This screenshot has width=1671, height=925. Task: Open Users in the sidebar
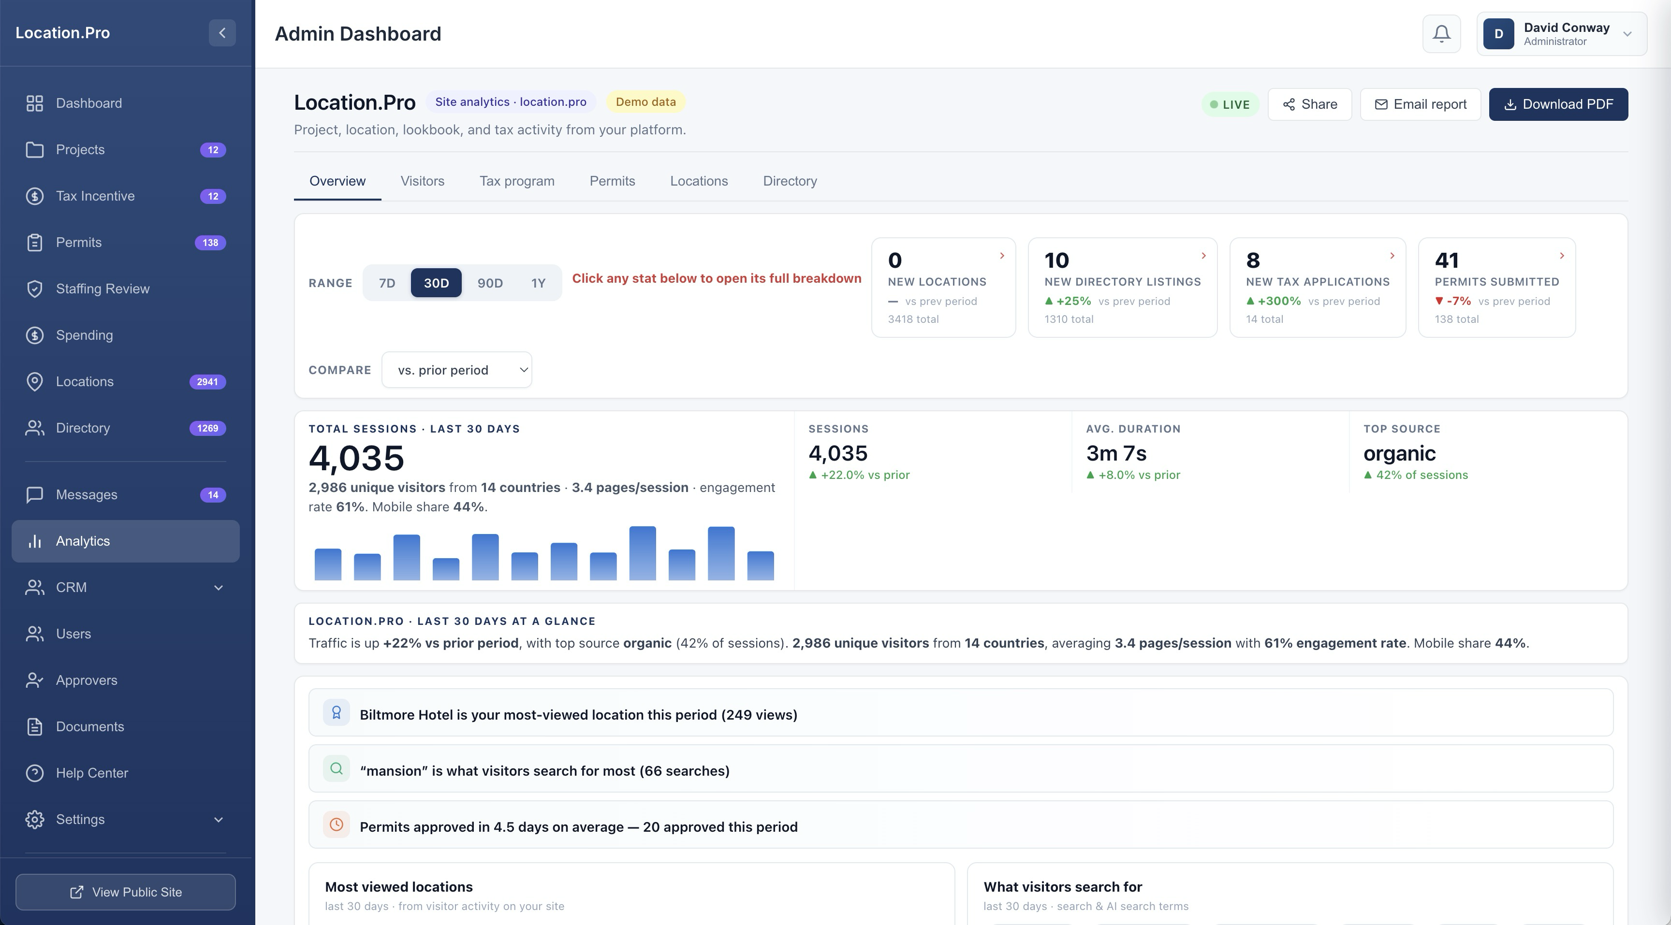(x=125, y=634)
